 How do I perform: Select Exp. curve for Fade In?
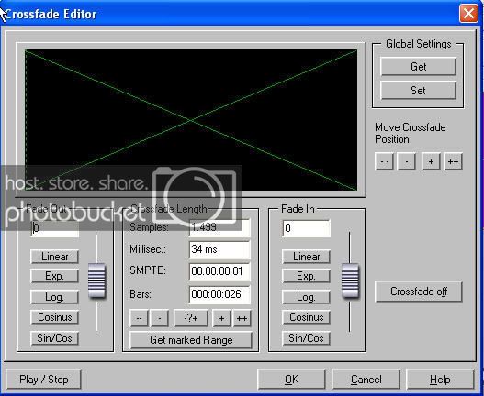(306, 276)
